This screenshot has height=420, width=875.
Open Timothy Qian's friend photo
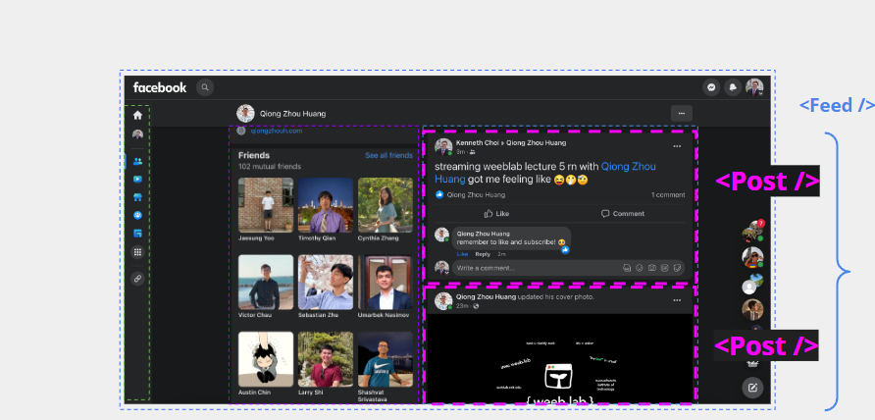pyautogui.click(x=325, y=205)
